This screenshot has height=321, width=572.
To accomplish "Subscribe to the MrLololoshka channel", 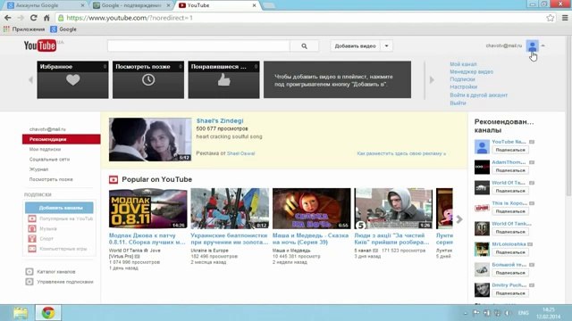I will 510,252.
